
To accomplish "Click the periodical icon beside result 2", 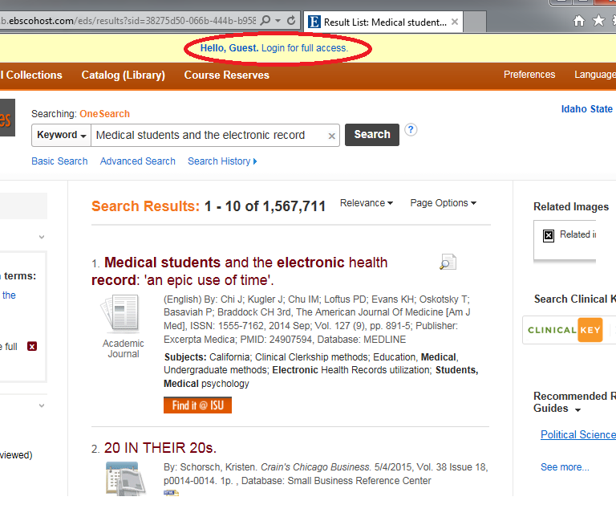I will pyautogui.click(x=124, y=478).
